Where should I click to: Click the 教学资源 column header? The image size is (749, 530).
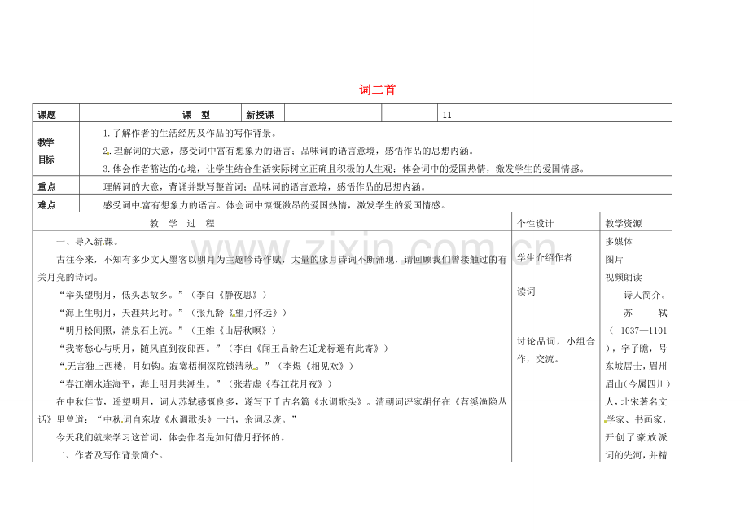click(624, 223)
